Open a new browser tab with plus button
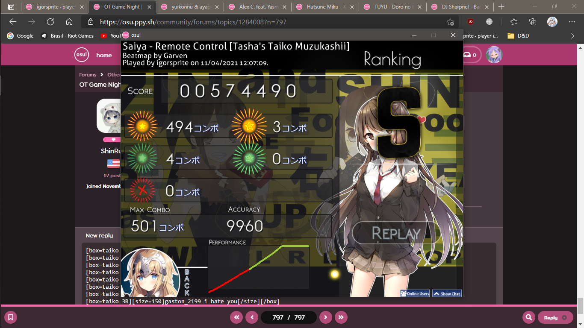The width and height of the screenshot is (584, 328). (x=501, y=7)
